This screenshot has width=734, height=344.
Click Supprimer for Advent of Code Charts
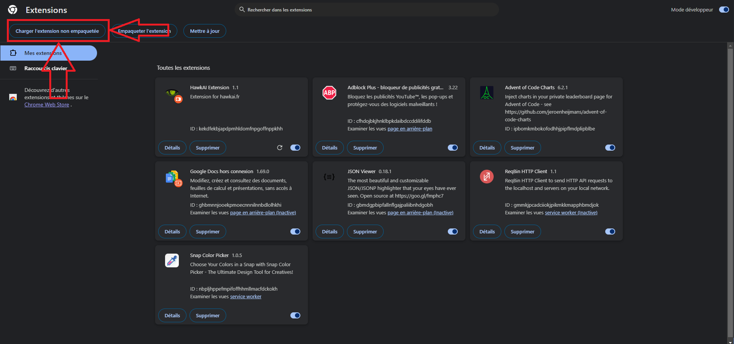[x=523, y=148]
